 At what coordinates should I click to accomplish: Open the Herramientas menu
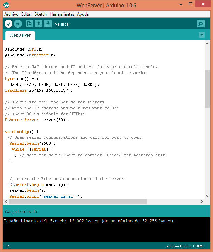[62, 14]
